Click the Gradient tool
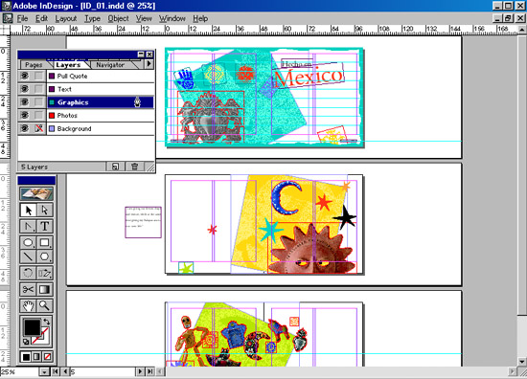 (x=44, y=289)
